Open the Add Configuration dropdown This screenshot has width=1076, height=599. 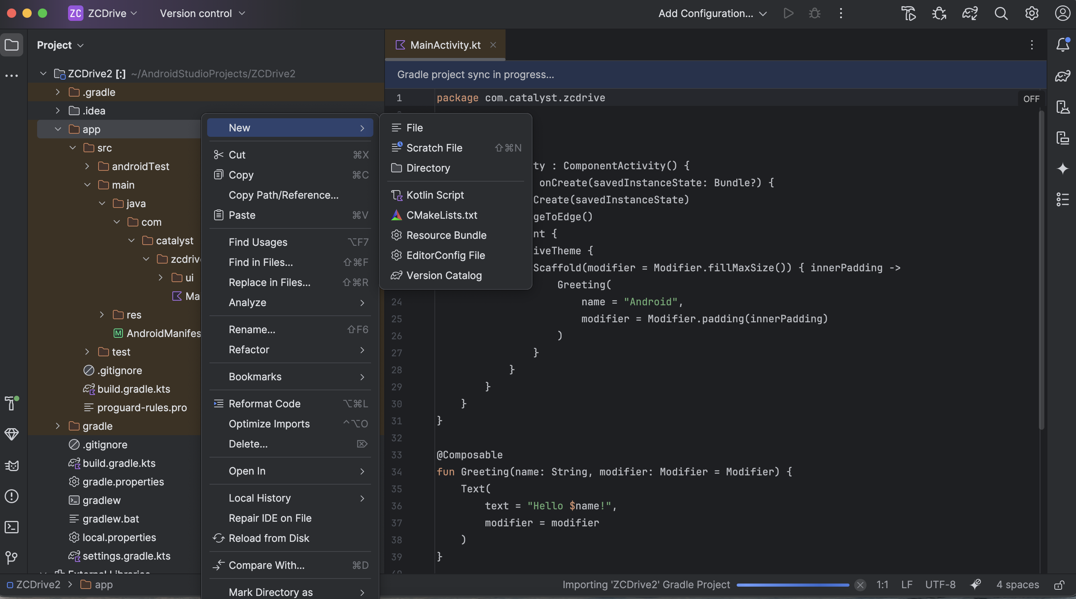pos(713,14)
